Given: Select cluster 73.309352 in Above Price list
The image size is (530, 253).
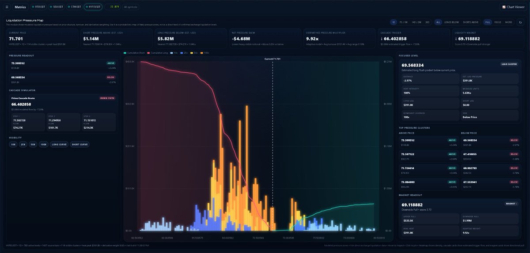Looking at the screenshot, I should 430,142.
